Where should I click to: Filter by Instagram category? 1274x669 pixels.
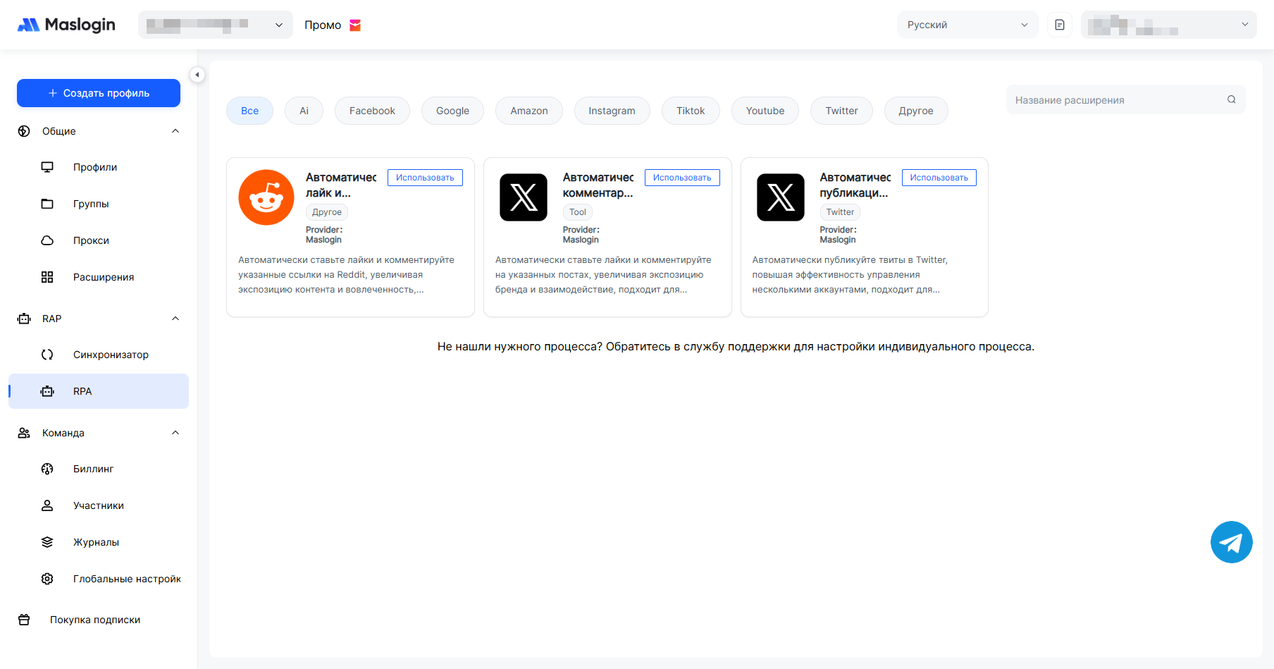[612, 111]
